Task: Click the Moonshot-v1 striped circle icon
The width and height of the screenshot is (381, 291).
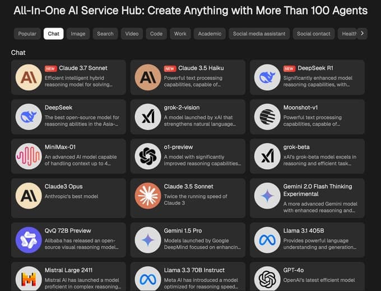Action: coord(267,117)
